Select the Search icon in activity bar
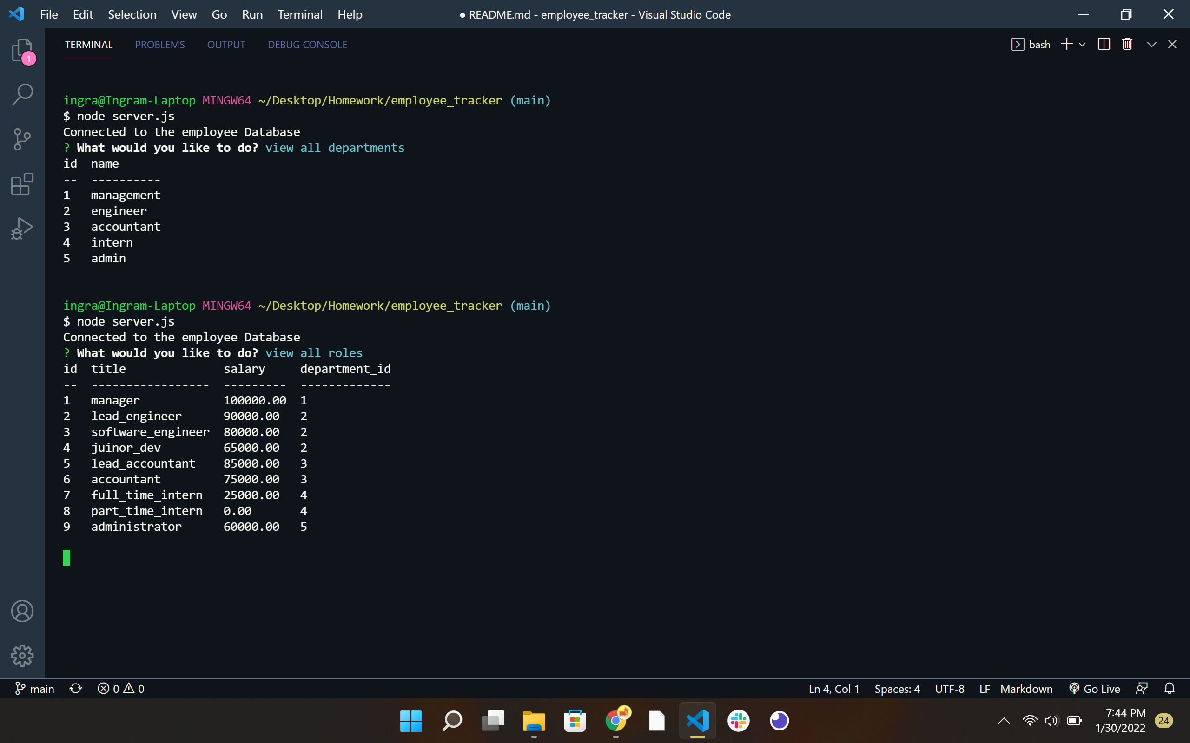 click(22, 94)
